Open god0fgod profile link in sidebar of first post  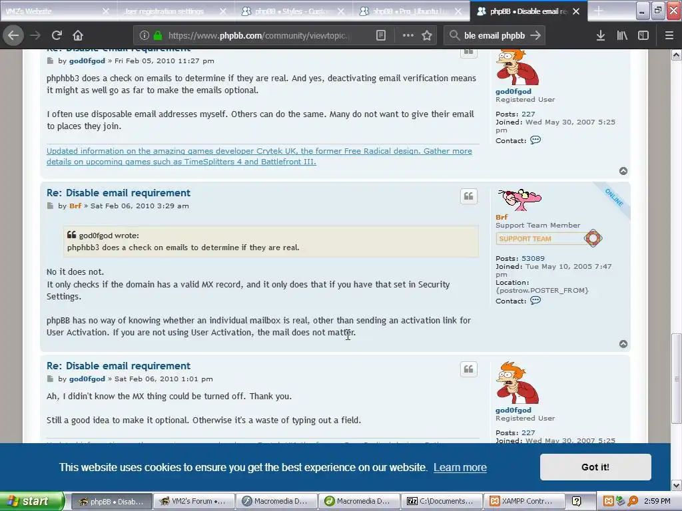pyautogui.click(x=513, y=91)
